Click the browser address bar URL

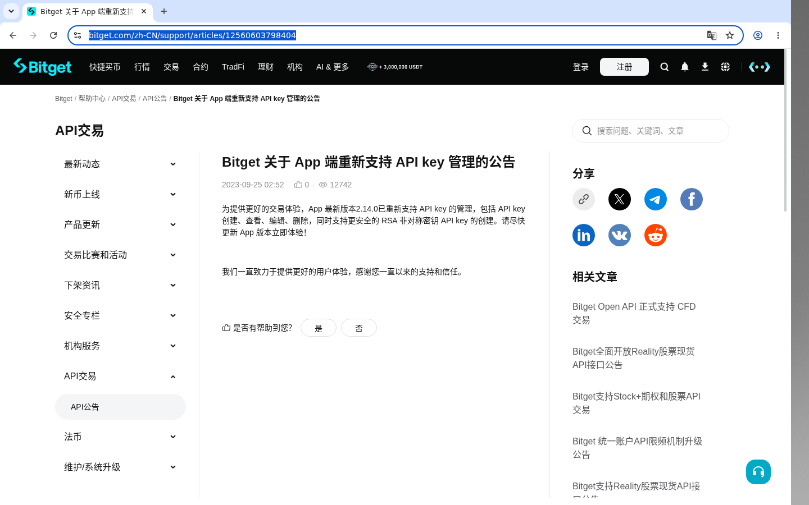click(192, 35)
